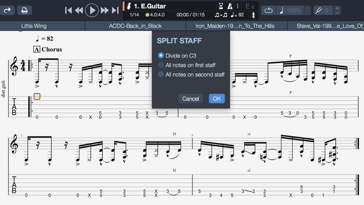Toggle the countdown hourglass icon

221,6
